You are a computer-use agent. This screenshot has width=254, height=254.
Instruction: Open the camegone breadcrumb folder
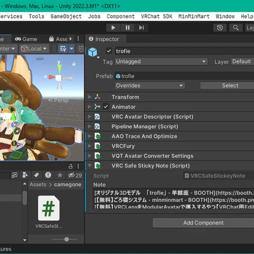[67, 185]
